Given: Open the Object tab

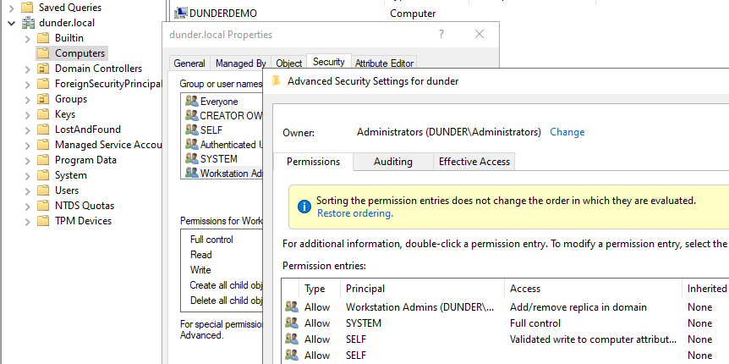Looking at the screenshot, I should pyautogui.click(x=288, y=63).
